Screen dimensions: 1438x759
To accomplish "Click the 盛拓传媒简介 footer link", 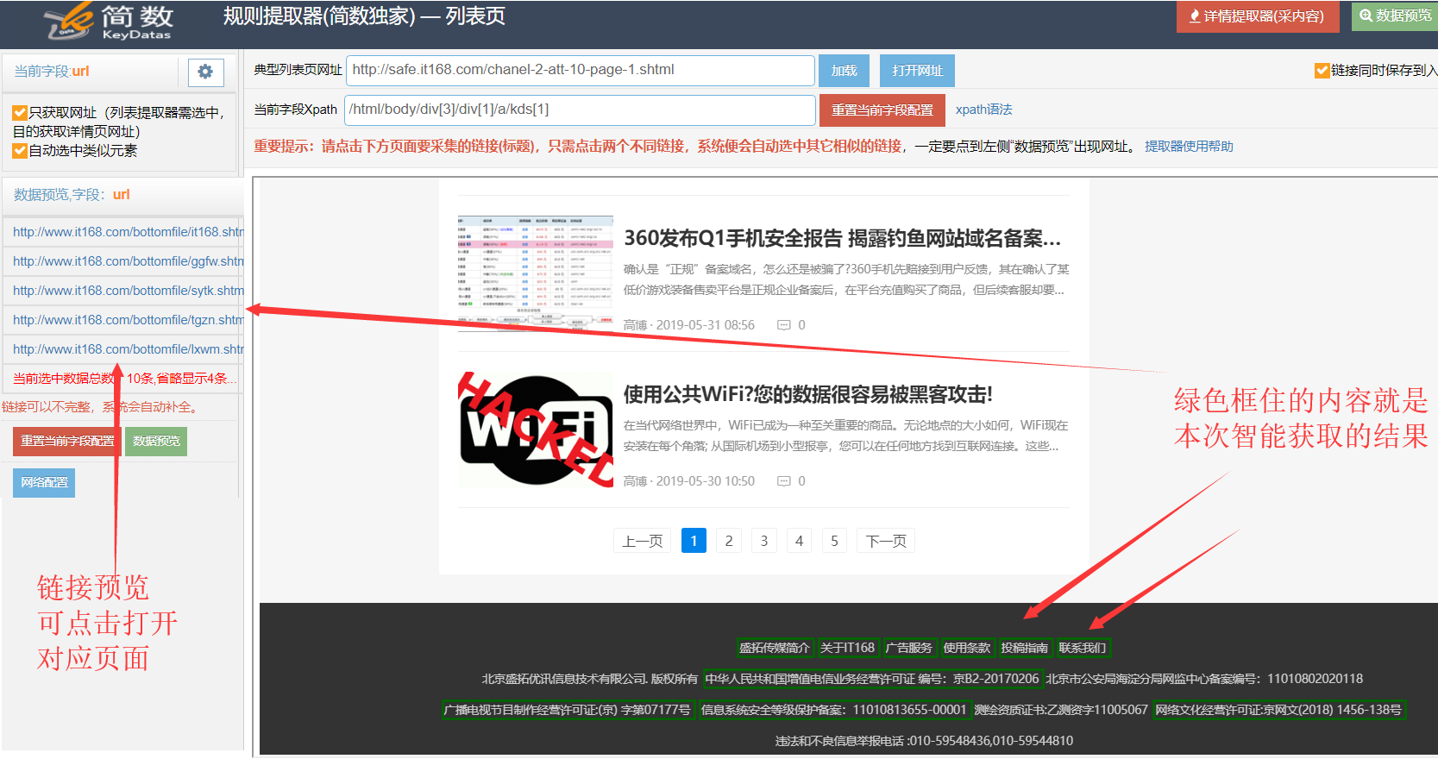I will tap(775, 648).
